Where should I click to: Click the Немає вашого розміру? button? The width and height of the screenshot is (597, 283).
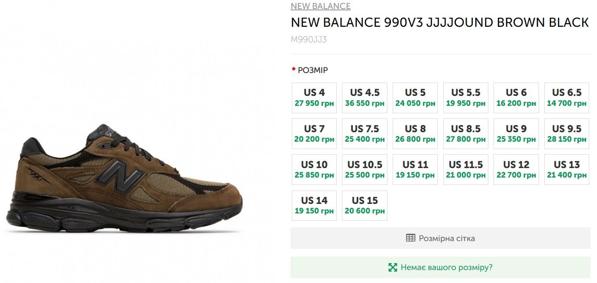pos(446,267)
